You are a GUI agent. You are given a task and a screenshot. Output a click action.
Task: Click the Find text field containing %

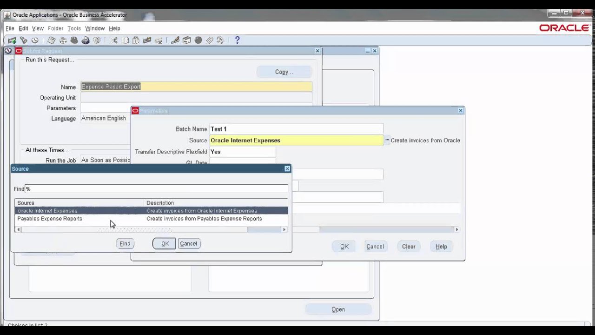156,189
